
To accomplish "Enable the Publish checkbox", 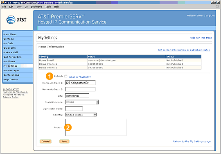I will [x=66, y=76].
